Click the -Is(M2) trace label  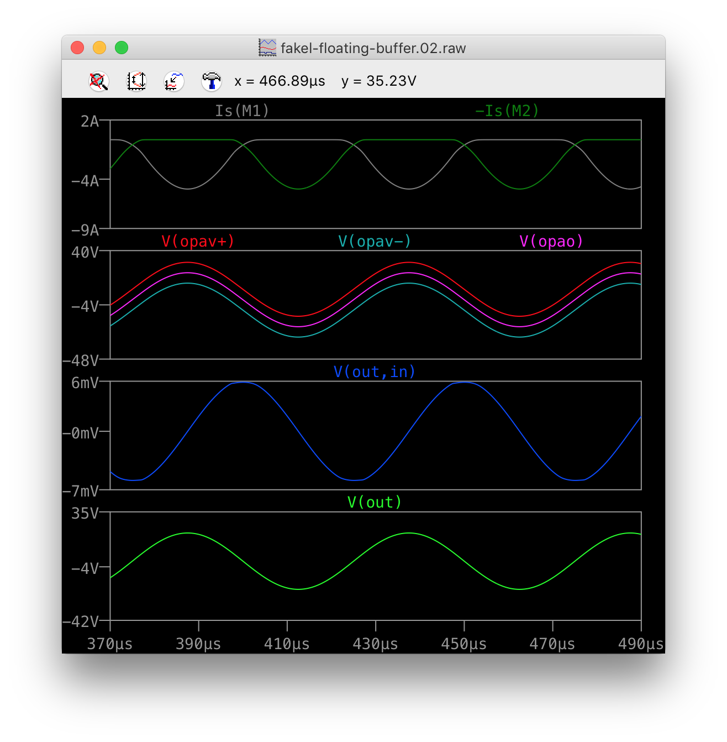point(507,111)
